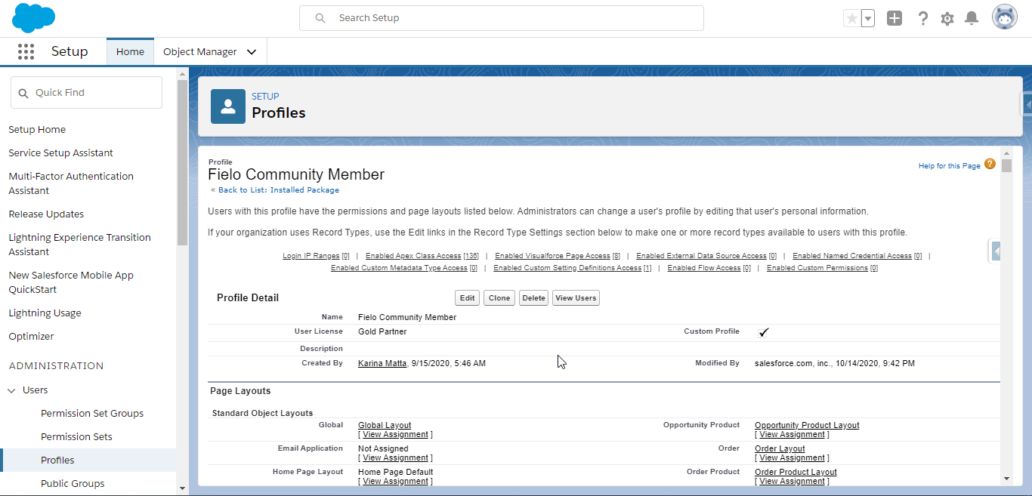Open Release Updates in sidebar
The image size is (1032, 496).
[46, 214]
